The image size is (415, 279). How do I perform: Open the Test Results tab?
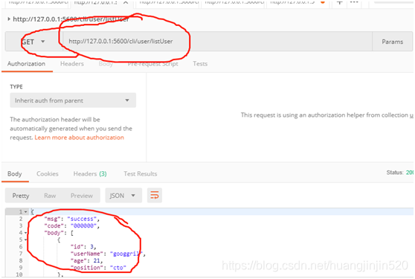pos(141,174)
